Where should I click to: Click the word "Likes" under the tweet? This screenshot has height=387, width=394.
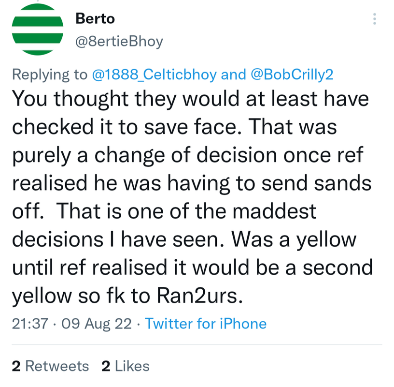132,366
